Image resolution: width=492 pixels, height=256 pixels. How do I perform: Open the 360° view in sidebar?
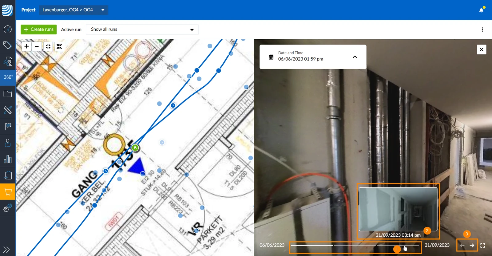8,77
